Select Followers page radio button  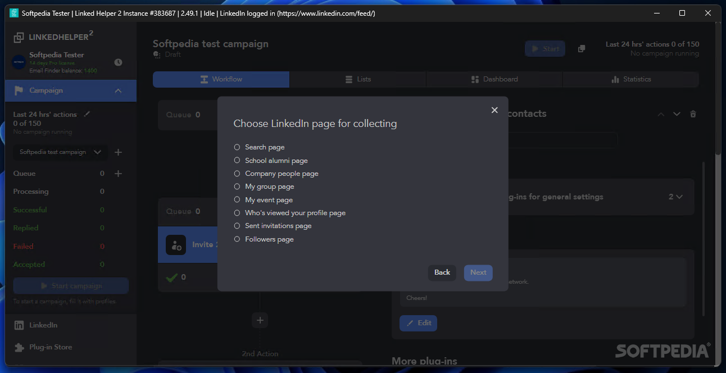[x=237, y=239]
